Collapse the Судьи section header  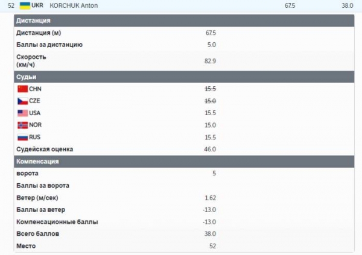click(184, 77)
